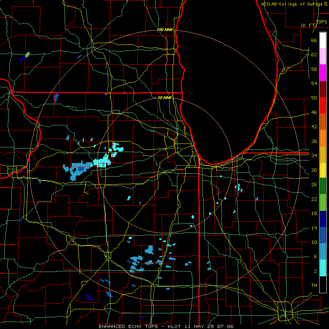Click the 2 value on the legend
Viewport: 329px width, 329px height.
coord(315,271)
